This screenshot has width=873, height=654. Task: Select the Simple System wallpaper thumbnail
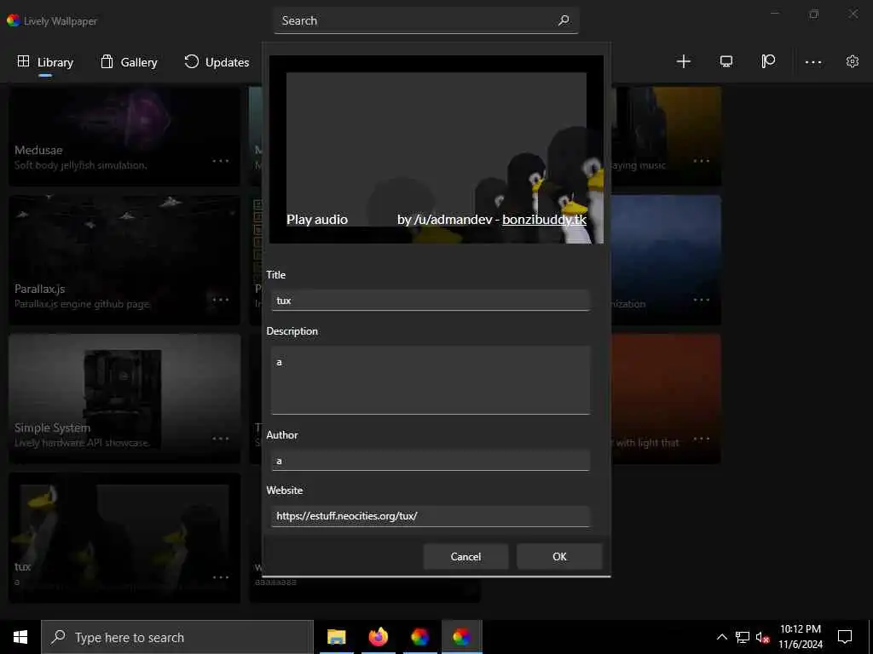[124, 399]
